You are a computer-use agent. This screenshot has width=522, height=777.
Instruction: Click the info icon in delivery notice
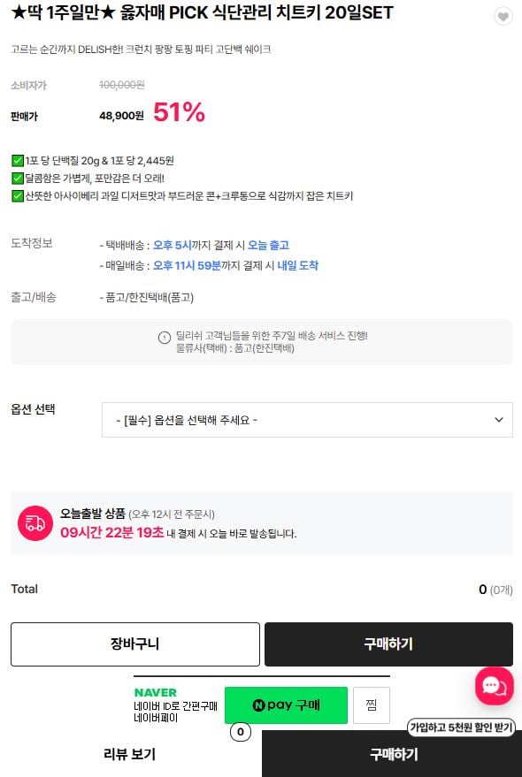click(x=165, y=338)
